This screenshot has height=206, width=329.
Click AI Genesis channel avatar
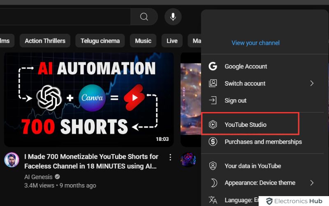pyautogui.click(x=12, y=160)
